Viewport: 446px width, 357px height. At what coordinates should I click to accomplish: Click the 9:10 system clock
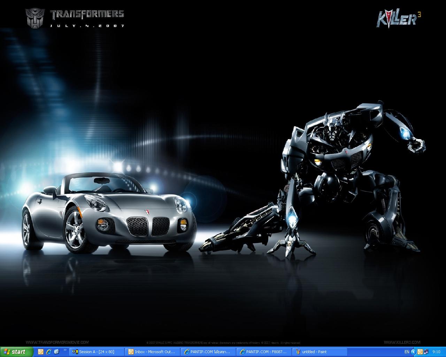point(436,352)
